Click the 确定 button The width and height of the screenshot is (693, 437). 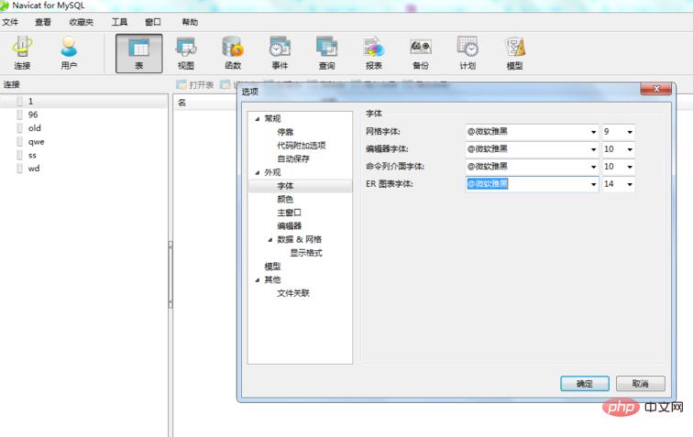[584, 384]
